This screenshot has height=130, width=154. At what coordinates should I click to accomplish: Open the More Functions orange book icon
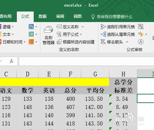tap(31, 42)
